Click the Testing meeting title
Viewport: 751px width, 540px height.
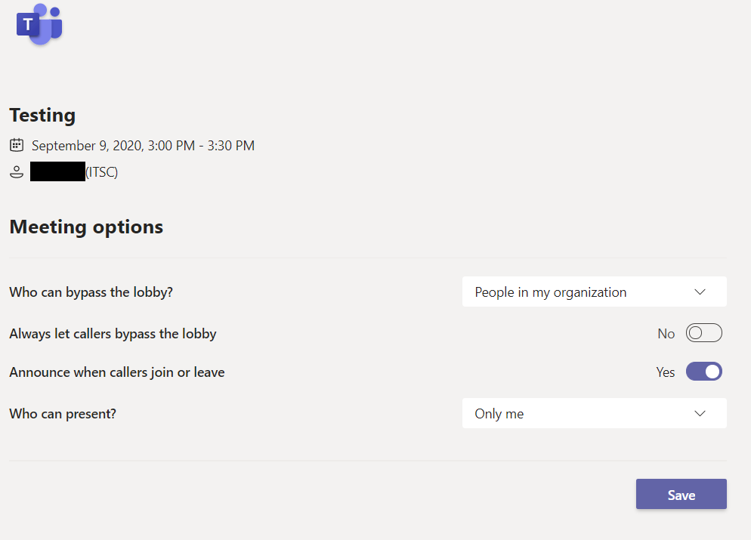pyautogui.click(x=42, y=116)
